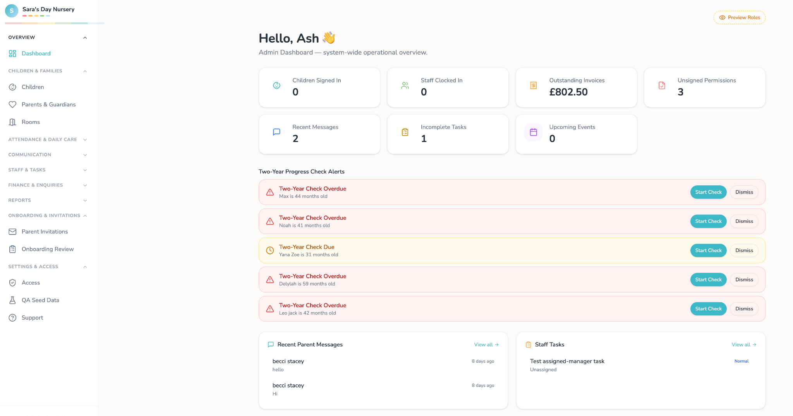793x416 pixels.
Task: Open Parents & Guardians page
Action: coord(48,104)
